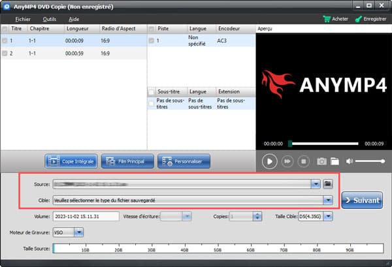The image size is (392, 267).
Task: Click the Acheter shopping cart icon
Action: pyautogui.click(x=327, y=19)
